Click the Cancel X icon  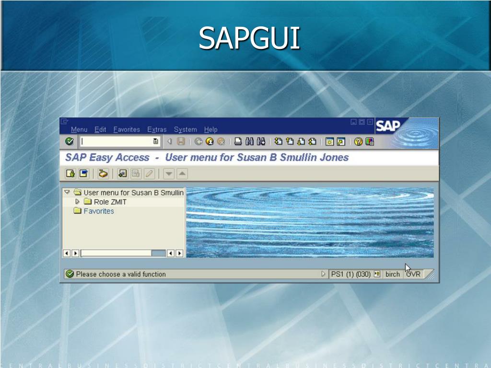click(221, 141)
